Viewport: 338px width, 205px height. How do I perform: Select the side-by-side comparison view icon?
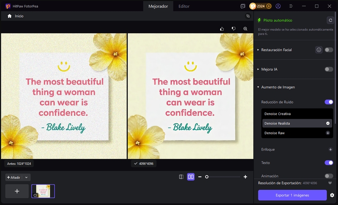click(x=191, y=177)
